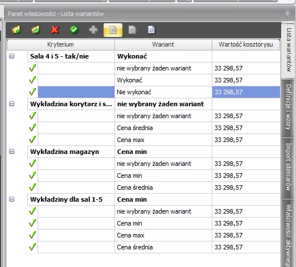Click the document with gear settings icon
296x267 pixels.
tap(151, 30)
